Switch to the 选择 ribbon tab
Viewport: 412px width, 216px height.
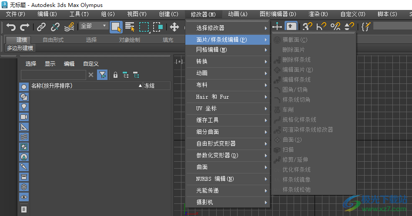coord(91,40)
